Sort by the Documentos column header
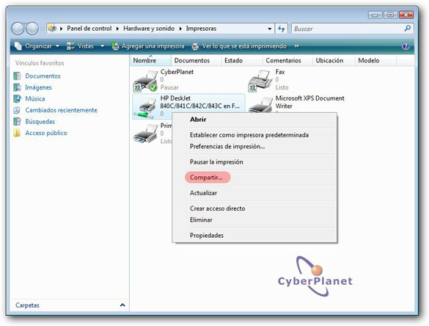Screen dimensions: 429x326 pyautogui.click(x=196, y=60)
